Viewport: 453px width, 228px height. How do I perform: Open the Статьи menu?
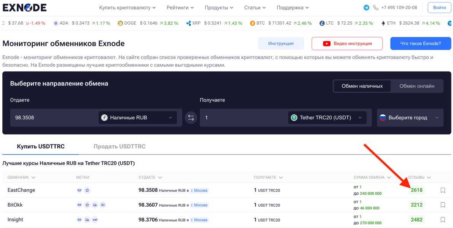[x=255, y=8]
